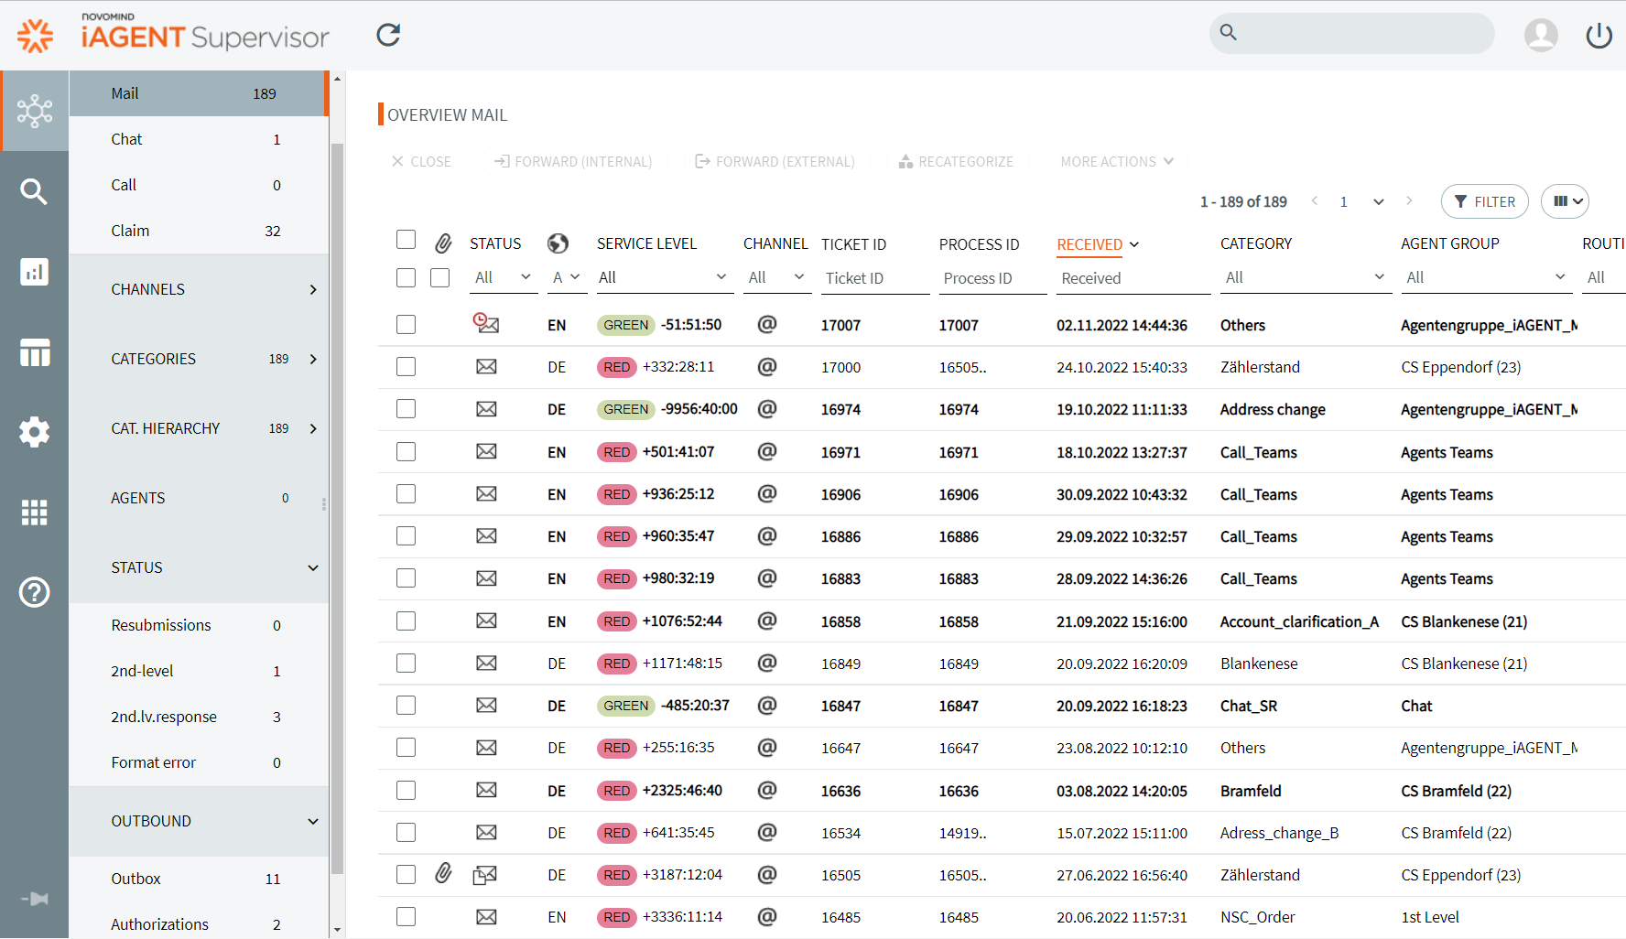The height and width of the screenshot is (939, 1626).
Task: Click the settings gear in sidebar
Action: point(34,432)
